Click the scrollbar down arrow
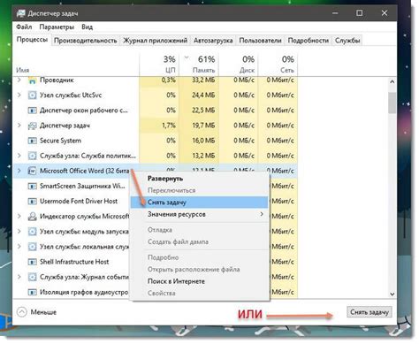The width and height of the screenshot is (419, 344). (x=392, y=294)
